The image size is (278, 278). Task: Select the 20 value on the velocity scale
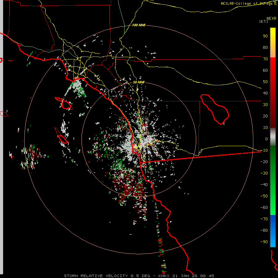coord(265,116)
